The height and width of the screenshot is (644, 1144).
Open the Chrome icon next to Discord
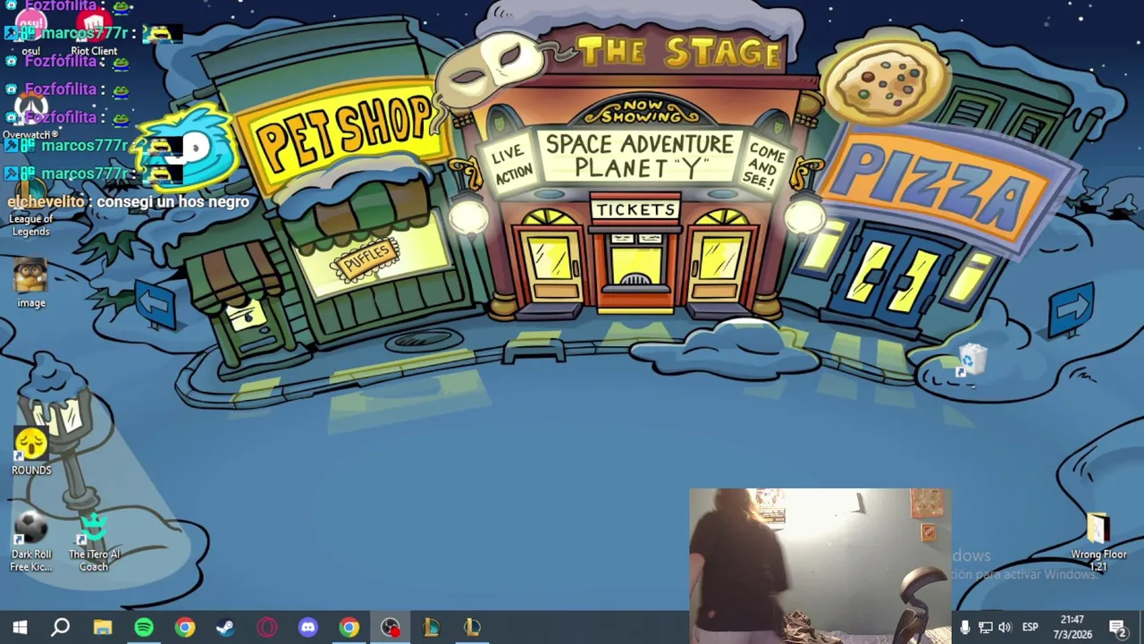click(349, 628)
